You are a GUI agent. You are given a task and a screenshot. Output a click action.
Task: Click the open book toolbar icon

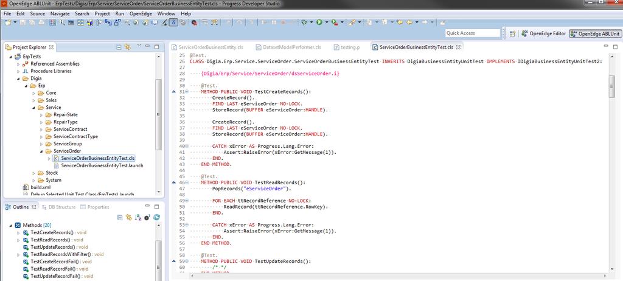click(x=155, y=23)
